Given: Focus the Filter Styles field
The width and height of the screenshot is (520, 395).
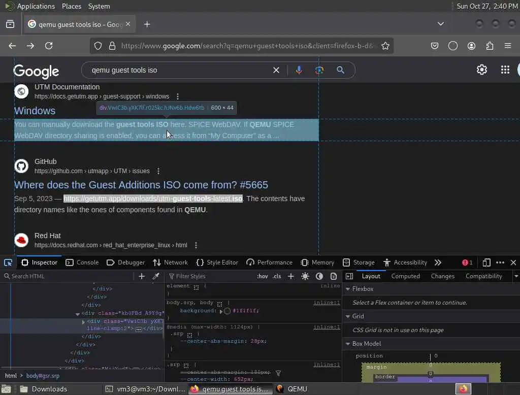Looking at the screenshot, I should (211, 276).
